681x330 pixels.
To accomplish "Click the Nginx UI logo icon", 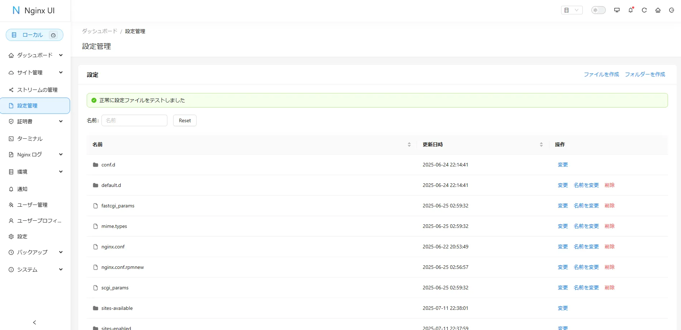I will pos(16,10).
